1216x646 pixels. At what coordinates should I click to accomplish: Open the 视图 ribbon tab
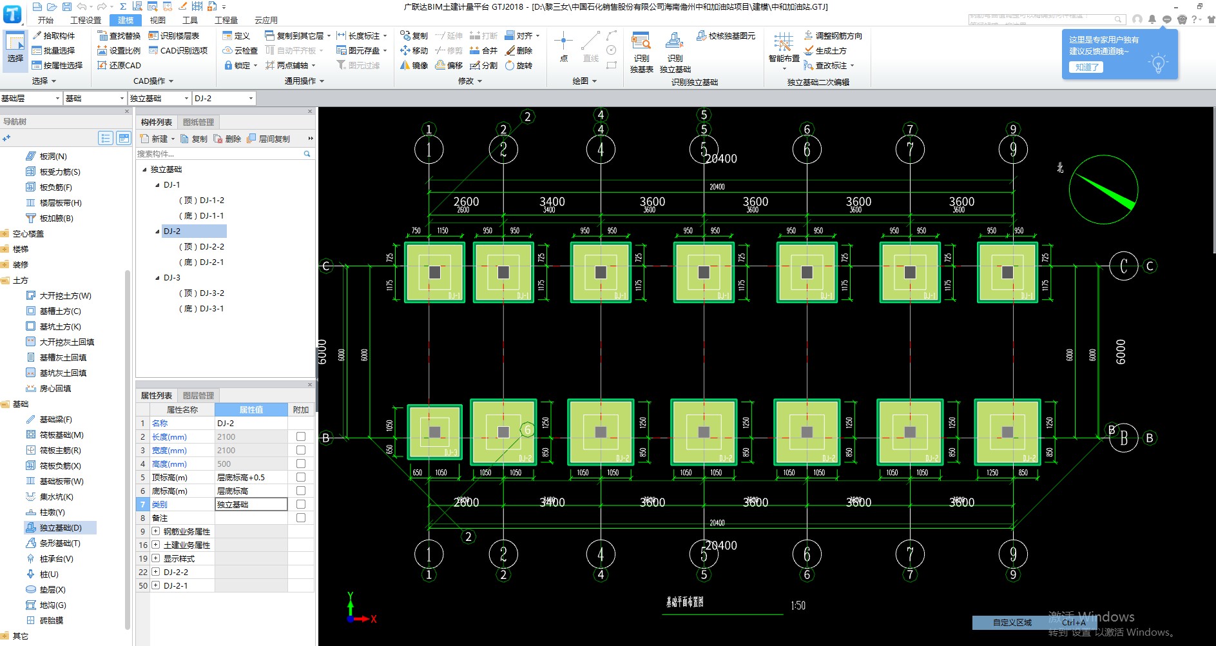tap(158, 20)
